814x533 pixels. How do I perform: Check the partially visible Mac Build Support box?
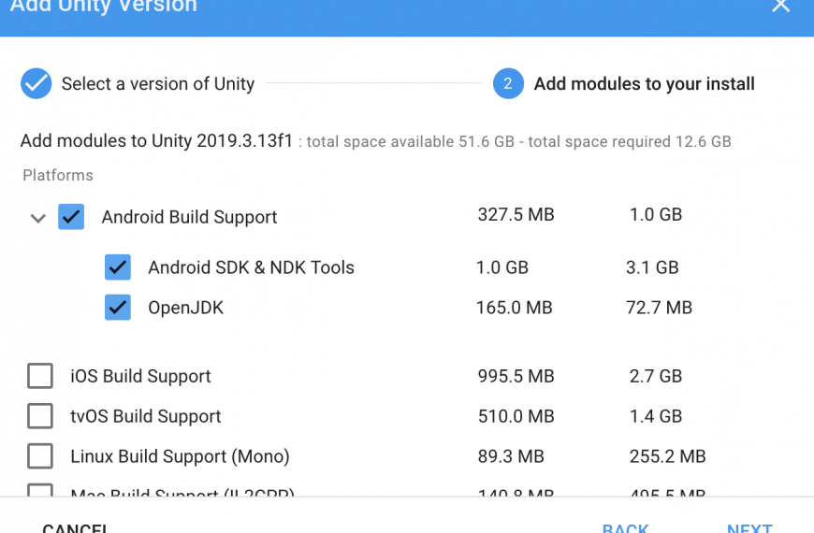tap(40, 489)
